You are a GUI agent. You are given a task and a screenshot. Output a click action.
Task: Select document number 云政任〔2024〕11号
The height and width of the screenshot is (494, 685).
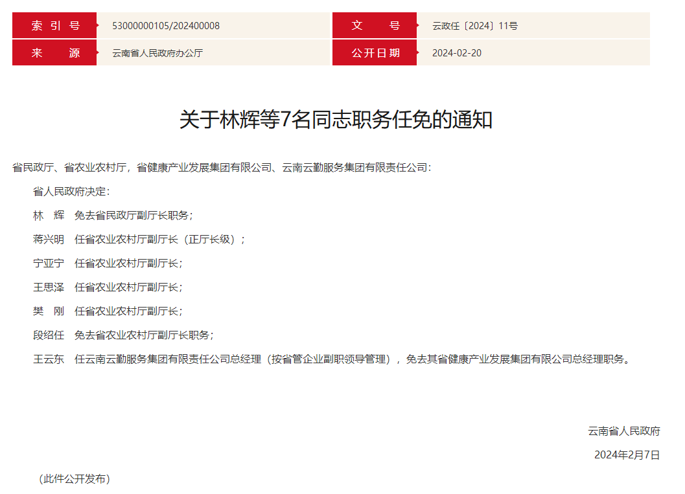[x=475, y=26]
